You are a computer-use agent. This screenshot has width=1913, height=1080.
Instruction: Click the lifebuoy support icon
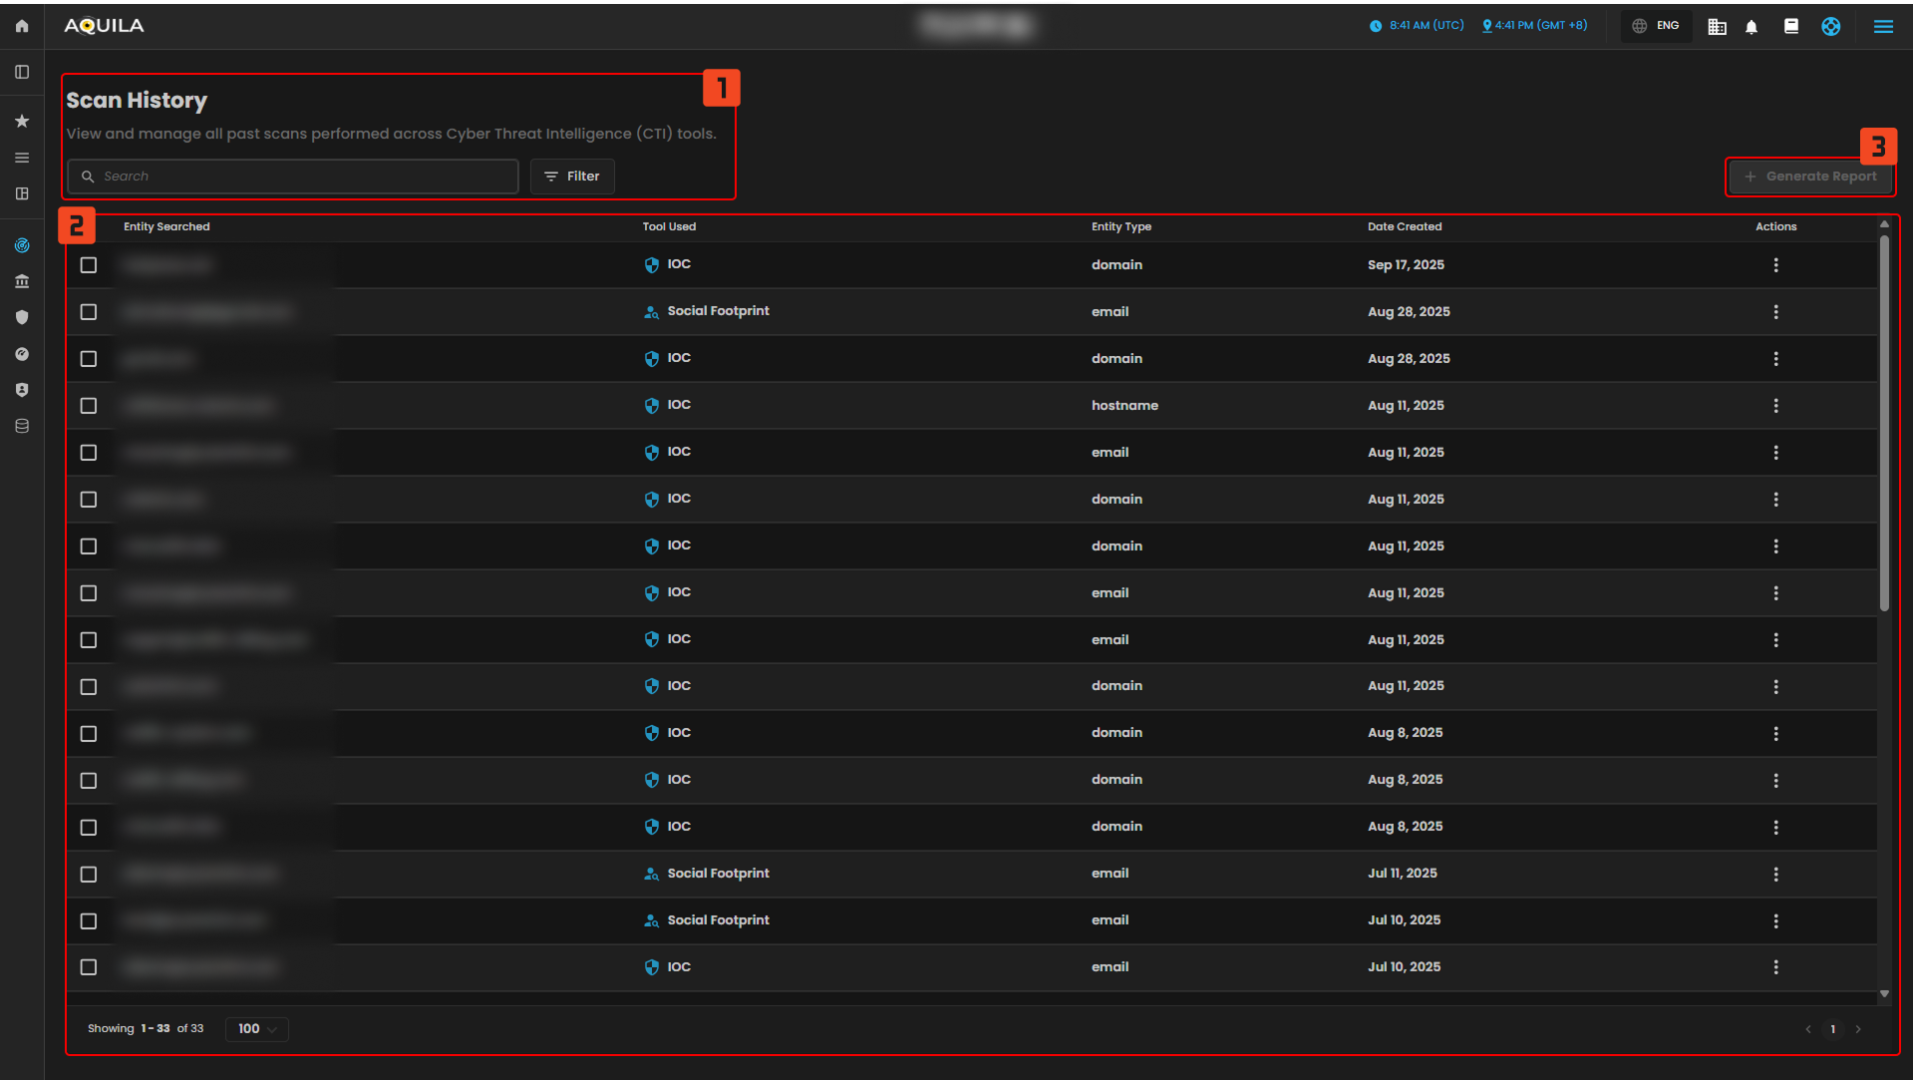[x=1830, y=27]
